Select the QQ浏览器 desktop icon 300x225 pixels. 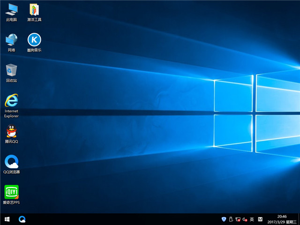click(x=11, y=164)
